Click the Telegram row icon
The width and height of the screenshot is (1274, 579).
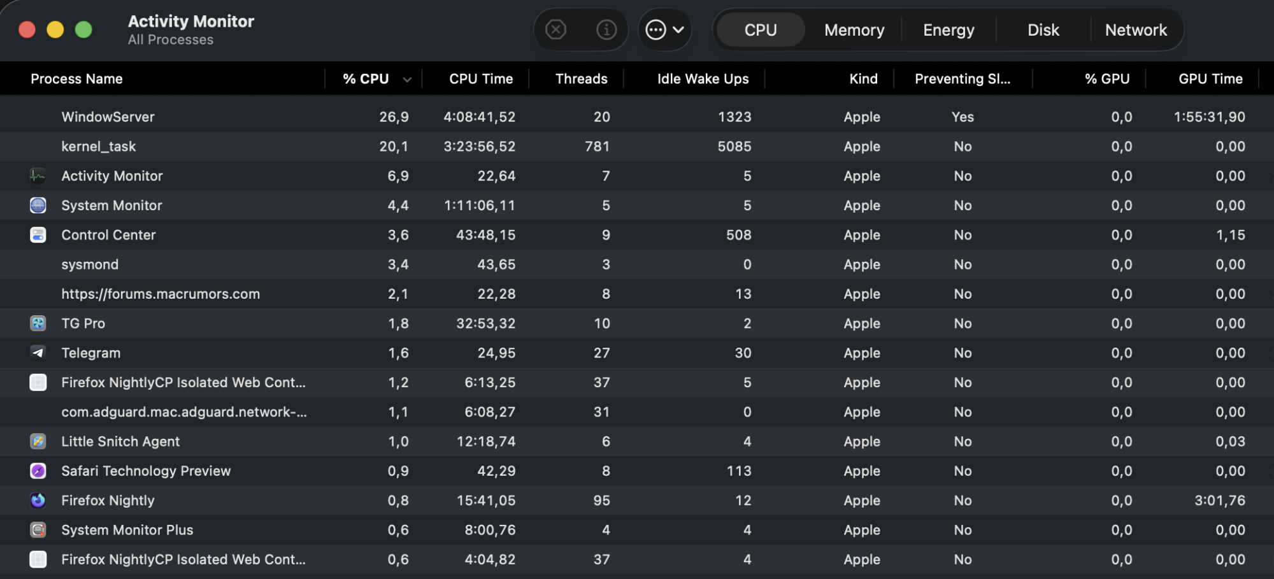point(38,353)
